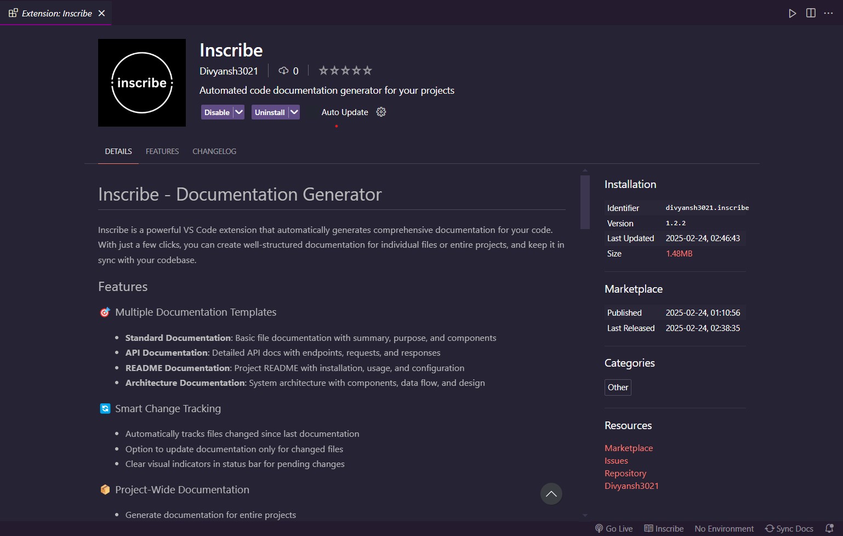
Task: Click the Inscribe - Documentation Generator heading
Action: pyautogui.click(x=240, y=195)
